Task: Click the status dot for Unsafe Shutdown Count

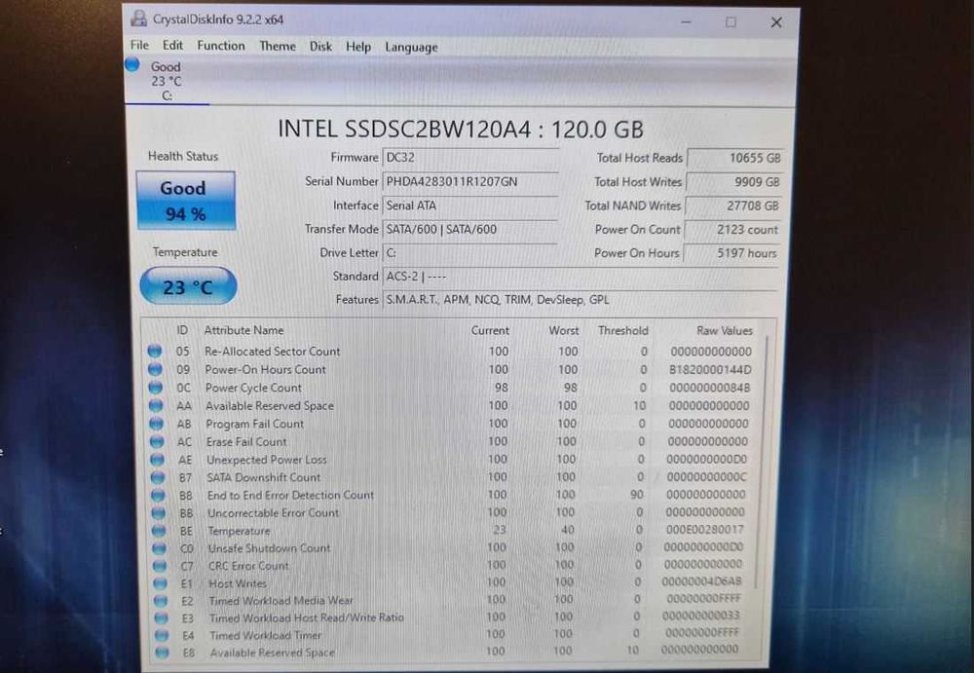Action: tap(160, 548)
